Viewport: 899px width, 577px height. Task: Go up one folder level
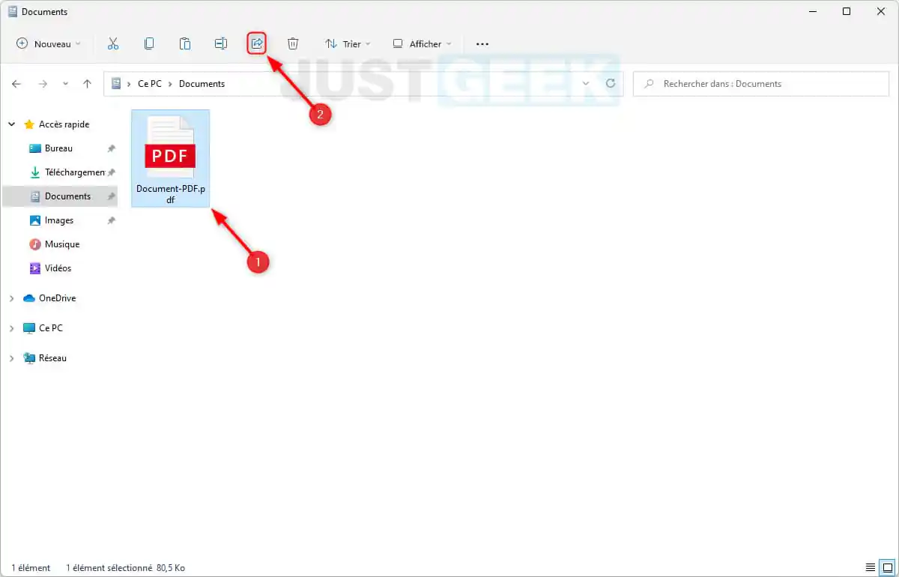88,84
